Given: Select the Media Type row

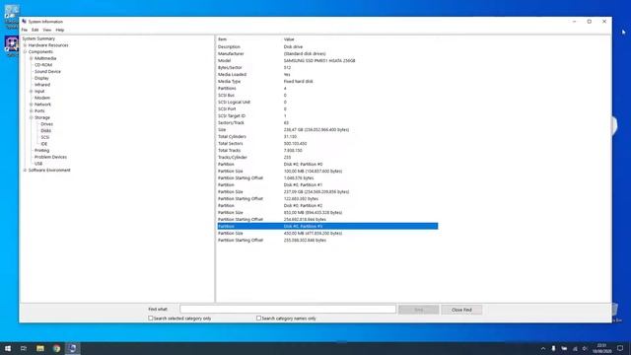Looking at the screenshot, I should click(x=327, y=81).
